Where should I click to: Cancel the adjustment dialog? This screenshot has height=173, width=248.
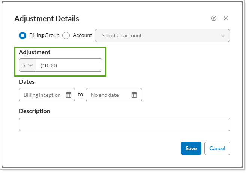pyautogui.click(x=217, y=148)
